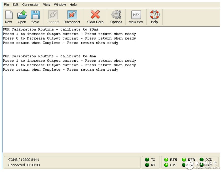Expand the Window menu
222x172 pixels.
(60, 5)
